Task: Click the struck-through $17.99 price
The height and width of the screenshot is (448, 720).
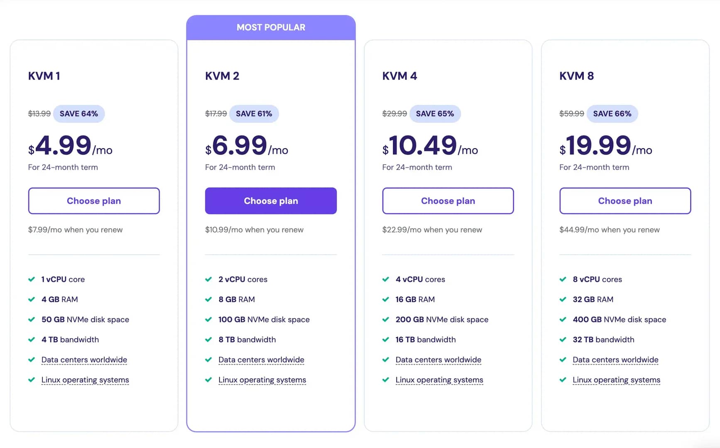Action: pos(216,114)
